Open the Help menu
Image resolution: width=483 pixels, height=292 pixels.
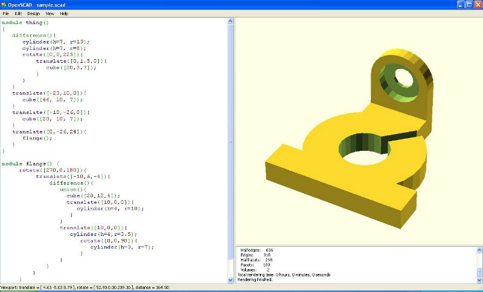point(64,13)
